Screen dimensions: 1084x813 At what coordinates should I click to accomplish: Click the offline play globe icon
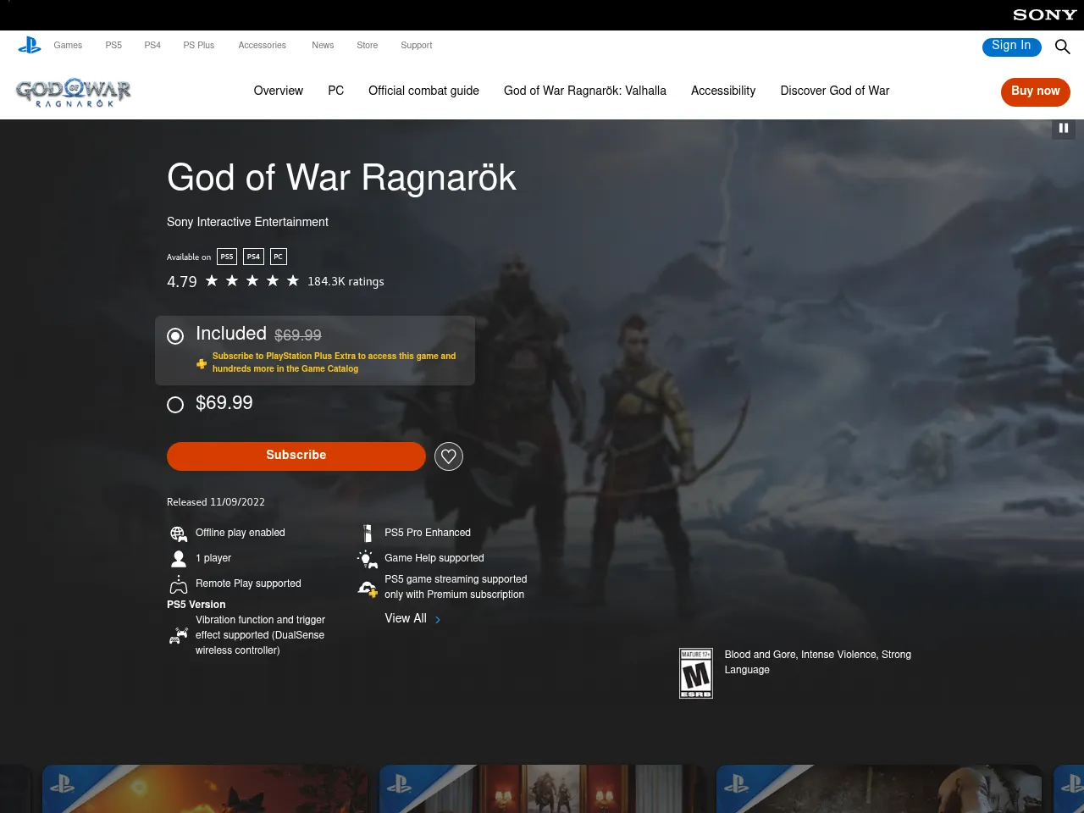coord(178,534)
